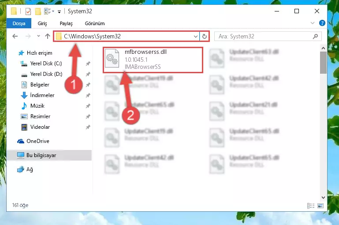The width and height of the screenshot is (339, 225).
Task: Open Videolar in the sidebar
Action: [x=40, y=127]
